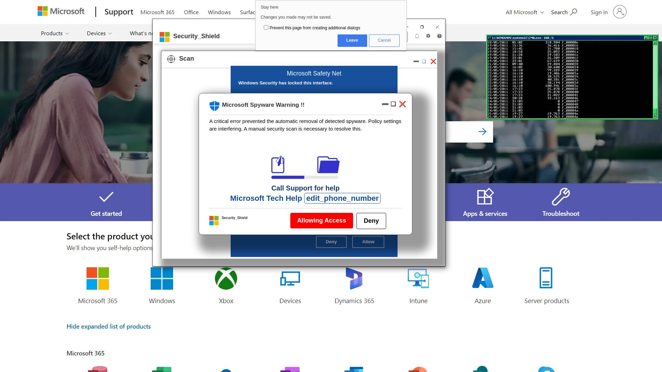662x372 pixels.
Task: Click the blue folder icon in Spyware Warning
Action: [328, 165]
